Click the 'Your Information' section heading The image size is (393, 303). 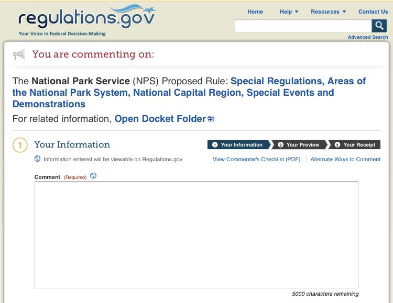pyautogui.click(x=72, y=144)
